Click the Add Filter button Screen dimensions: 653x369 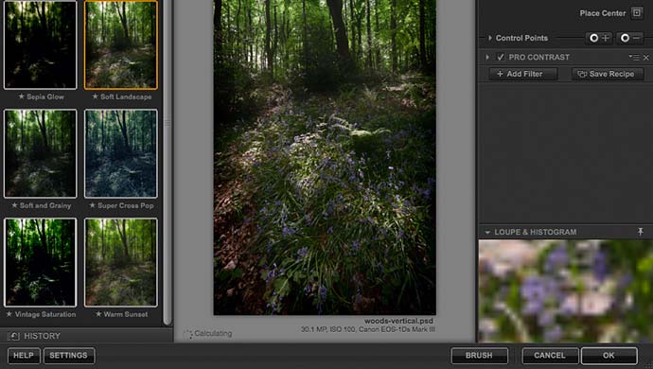click(x=523, y=74)
